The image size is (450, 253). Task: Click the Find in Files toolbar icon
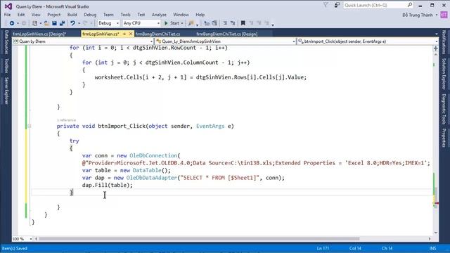pyautogui.click(x=191, y=23)
